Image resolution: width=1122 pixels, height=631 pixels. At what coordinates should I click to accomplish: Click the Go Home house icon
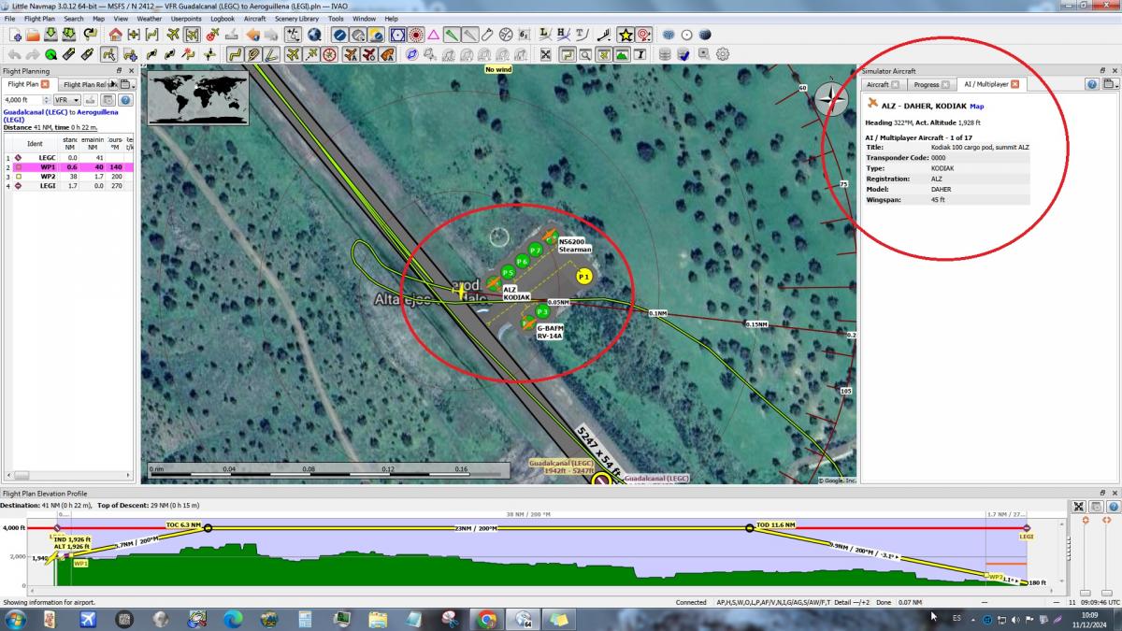click(115, 35)
